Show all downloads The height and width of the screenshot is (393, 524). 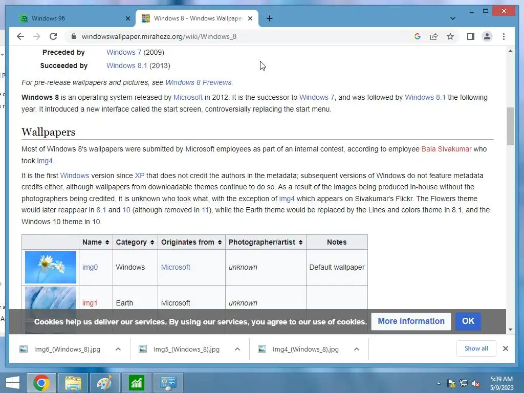(476, 348)
